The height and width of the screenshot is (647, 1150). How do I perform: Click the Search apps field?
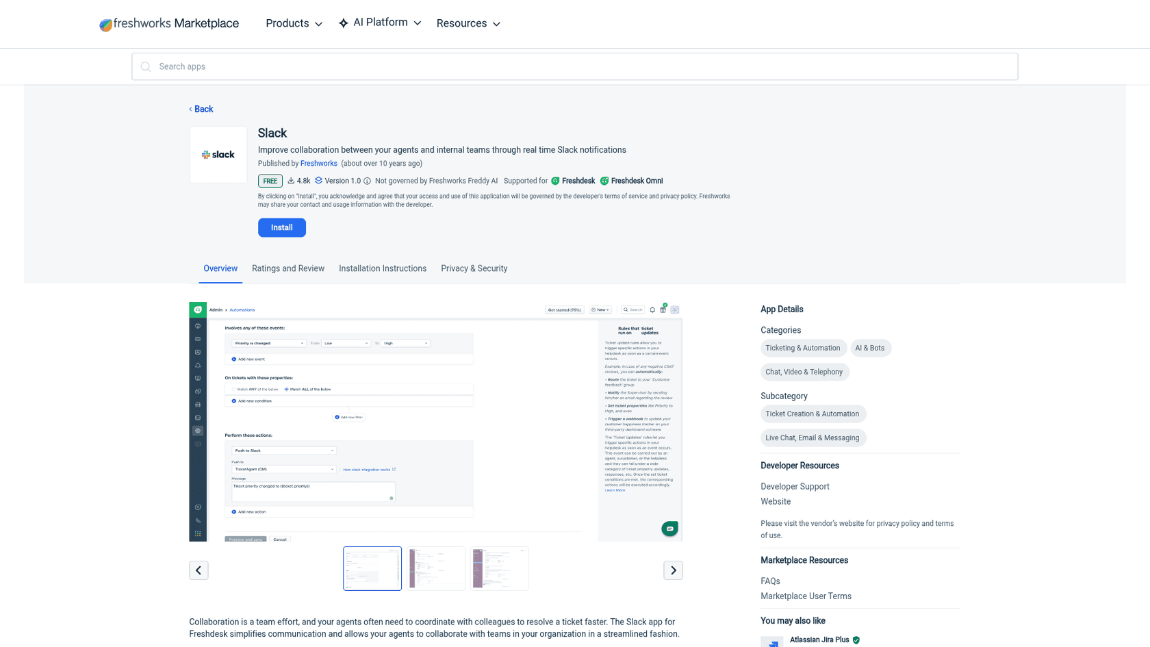coord(574,66)
